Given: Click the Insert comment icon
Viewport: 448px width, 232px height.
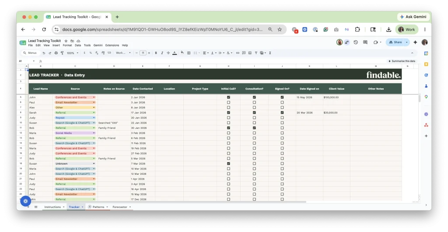Looking at the screenshot, I should coord(244,53).
